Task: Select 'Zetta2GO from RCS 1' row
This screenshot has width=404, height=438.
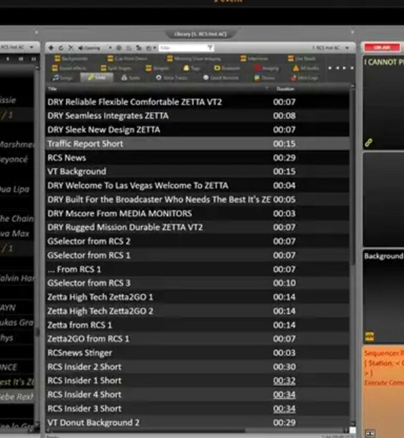Action: pos(197,339)
